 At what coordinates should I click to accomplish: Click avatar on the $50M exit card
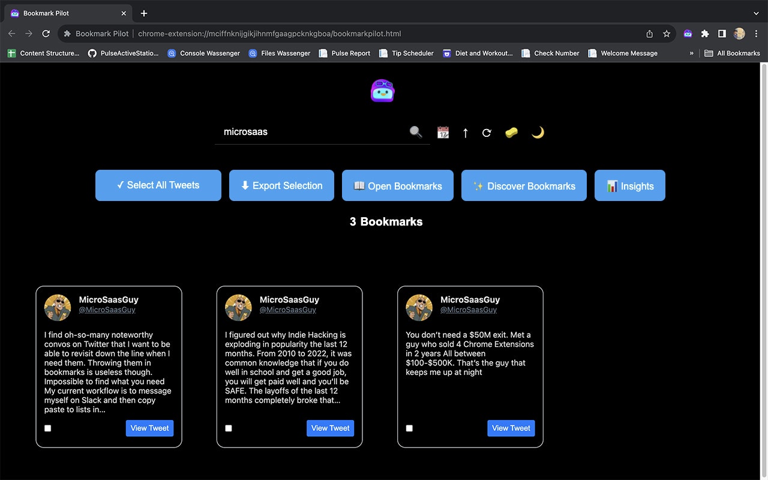419,308
